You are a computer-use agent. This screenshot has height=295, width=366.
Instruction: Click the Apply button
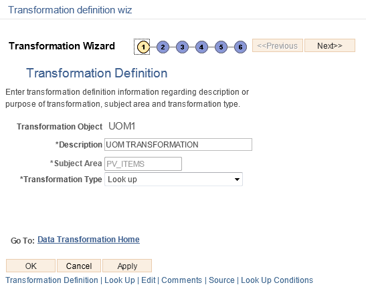[127, 266]
